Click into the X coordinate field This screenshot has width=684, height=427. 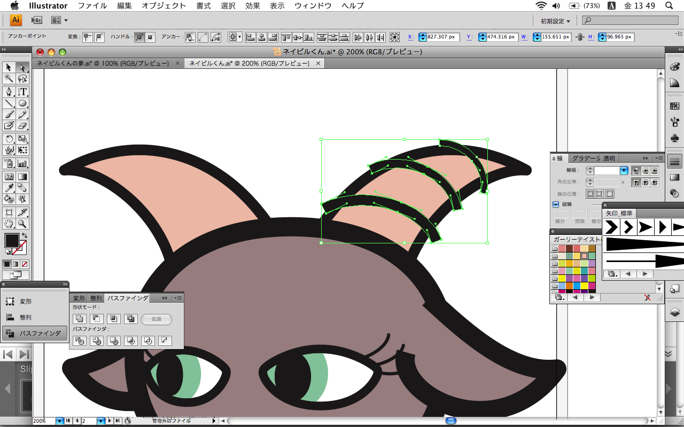[443, 37]
